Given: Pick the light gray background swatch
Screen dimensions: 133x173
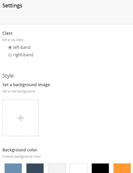Looking at the screenshot, I should [x=57, y=168].
